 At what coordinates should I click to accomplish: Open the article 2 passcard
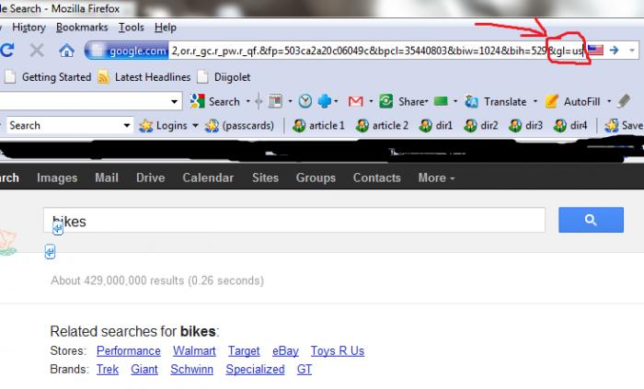382,126
